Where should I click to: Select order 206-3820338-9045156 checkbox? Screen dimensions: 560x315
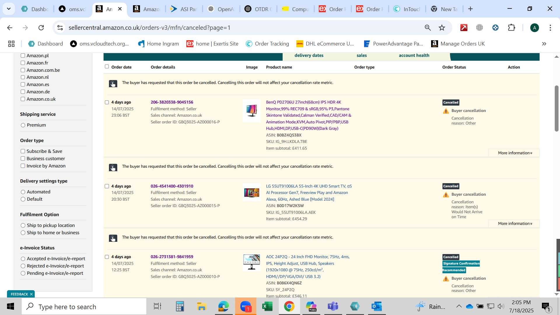point(107,102)
